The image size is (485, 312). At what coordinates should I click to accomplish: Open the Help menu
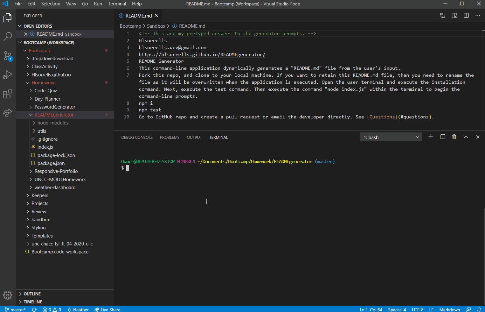click(x=137, y=4)
